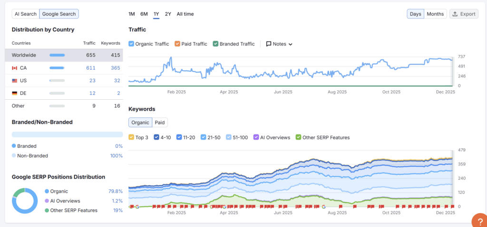Click the Branded/Non-Branded progress bar
Viewport: 487px width, 227px height.
tap(67, 134)
